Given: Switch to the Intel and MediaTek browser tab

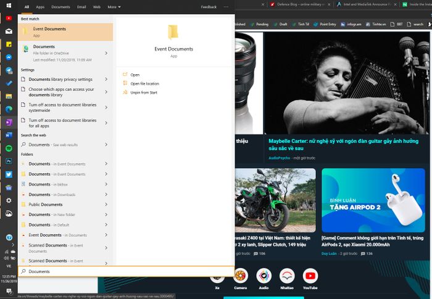Looking at the screenshot, I should (365, 4).
